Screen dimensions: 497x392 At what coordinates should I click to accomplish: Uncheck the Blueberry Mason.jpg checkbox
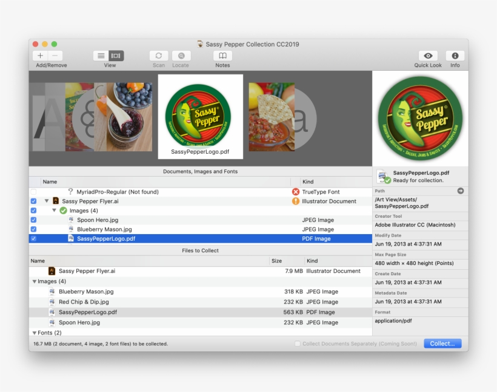tap(33, 229)
